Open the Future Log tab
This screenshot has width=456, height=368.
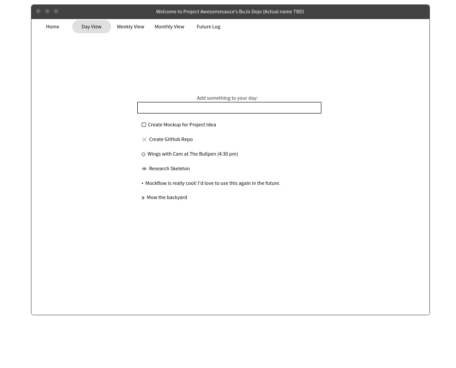point(208,27)
